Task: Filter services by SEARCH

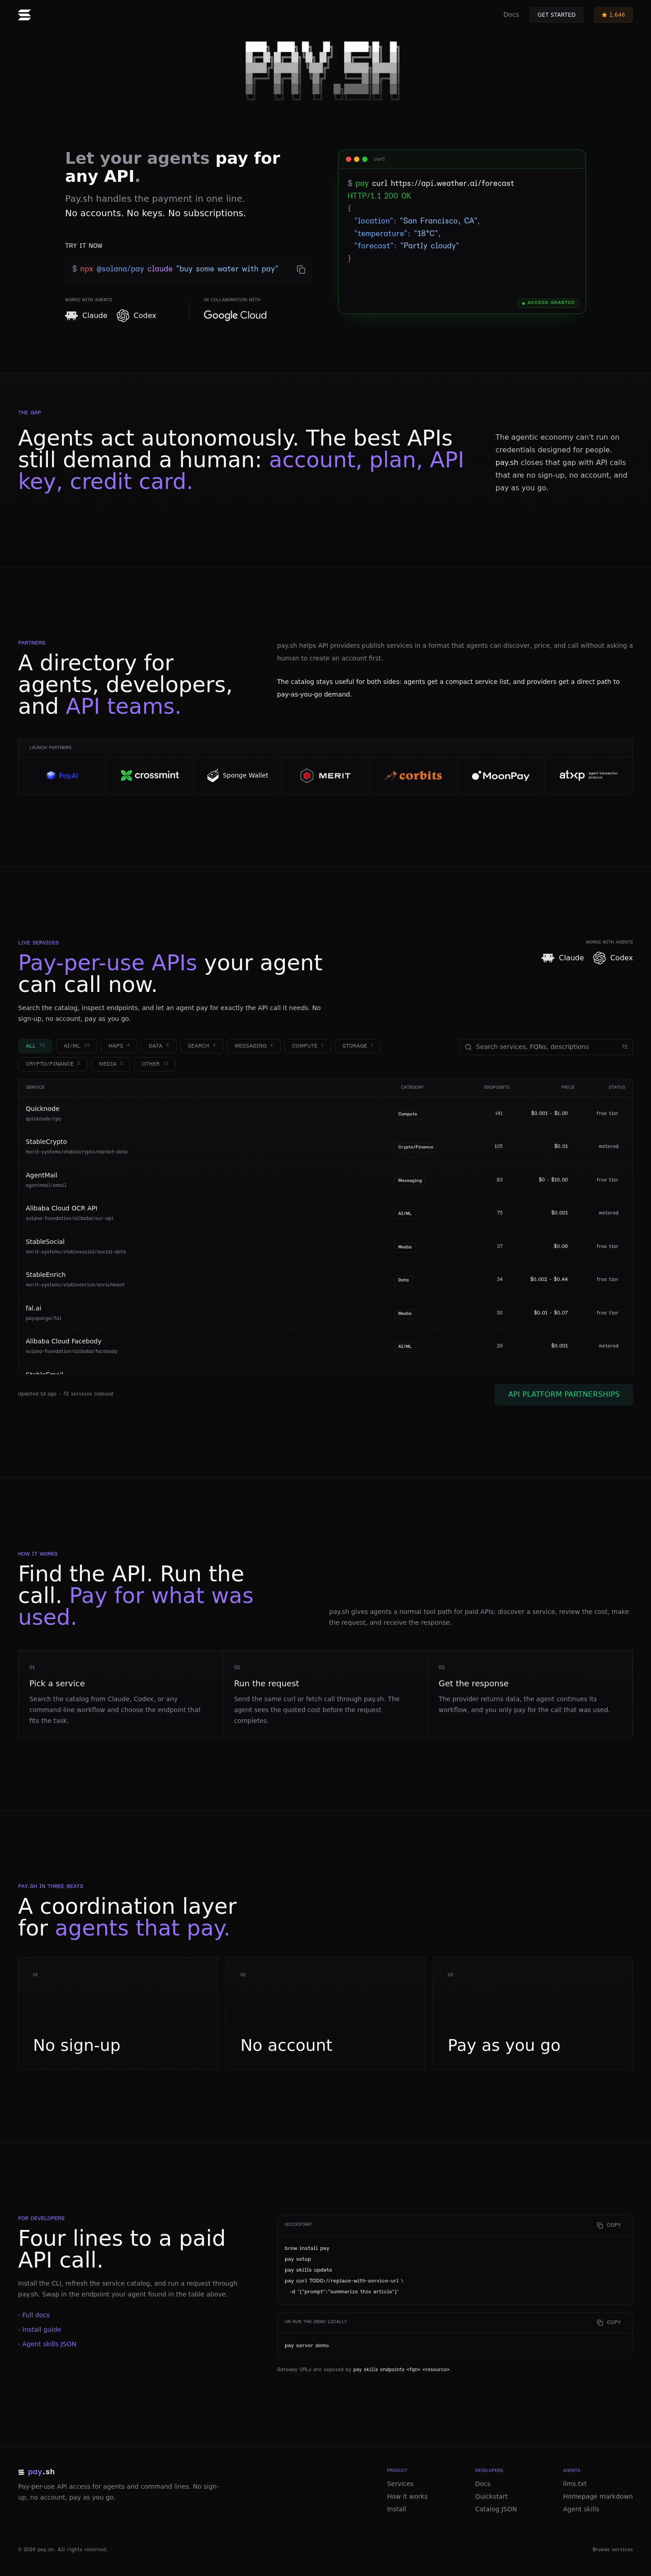Action: click(x=201, y=1046)
